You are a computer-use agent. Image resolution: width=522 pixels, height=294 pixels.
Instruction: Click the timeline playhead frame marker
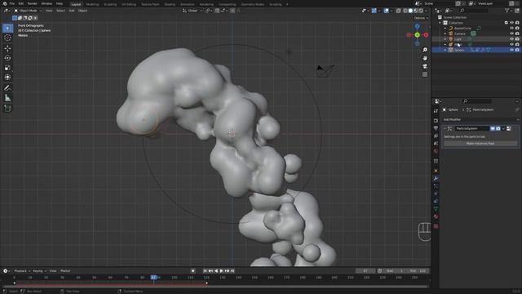point(154,278)
